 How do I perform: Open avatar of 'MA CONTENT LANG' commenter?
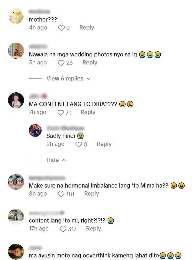tap(16, 100)
